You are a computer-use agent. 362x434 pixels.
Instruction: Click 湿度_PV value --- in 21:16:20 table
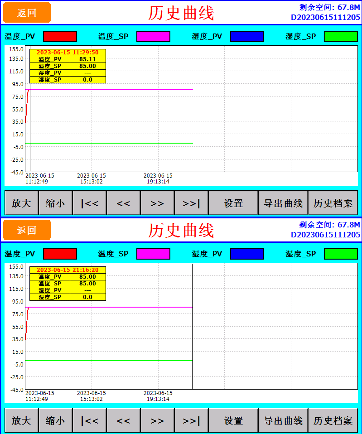[88, 290]
